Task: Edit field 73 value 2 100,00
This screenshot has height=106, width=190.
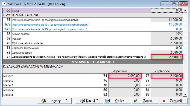Action: 167,57
